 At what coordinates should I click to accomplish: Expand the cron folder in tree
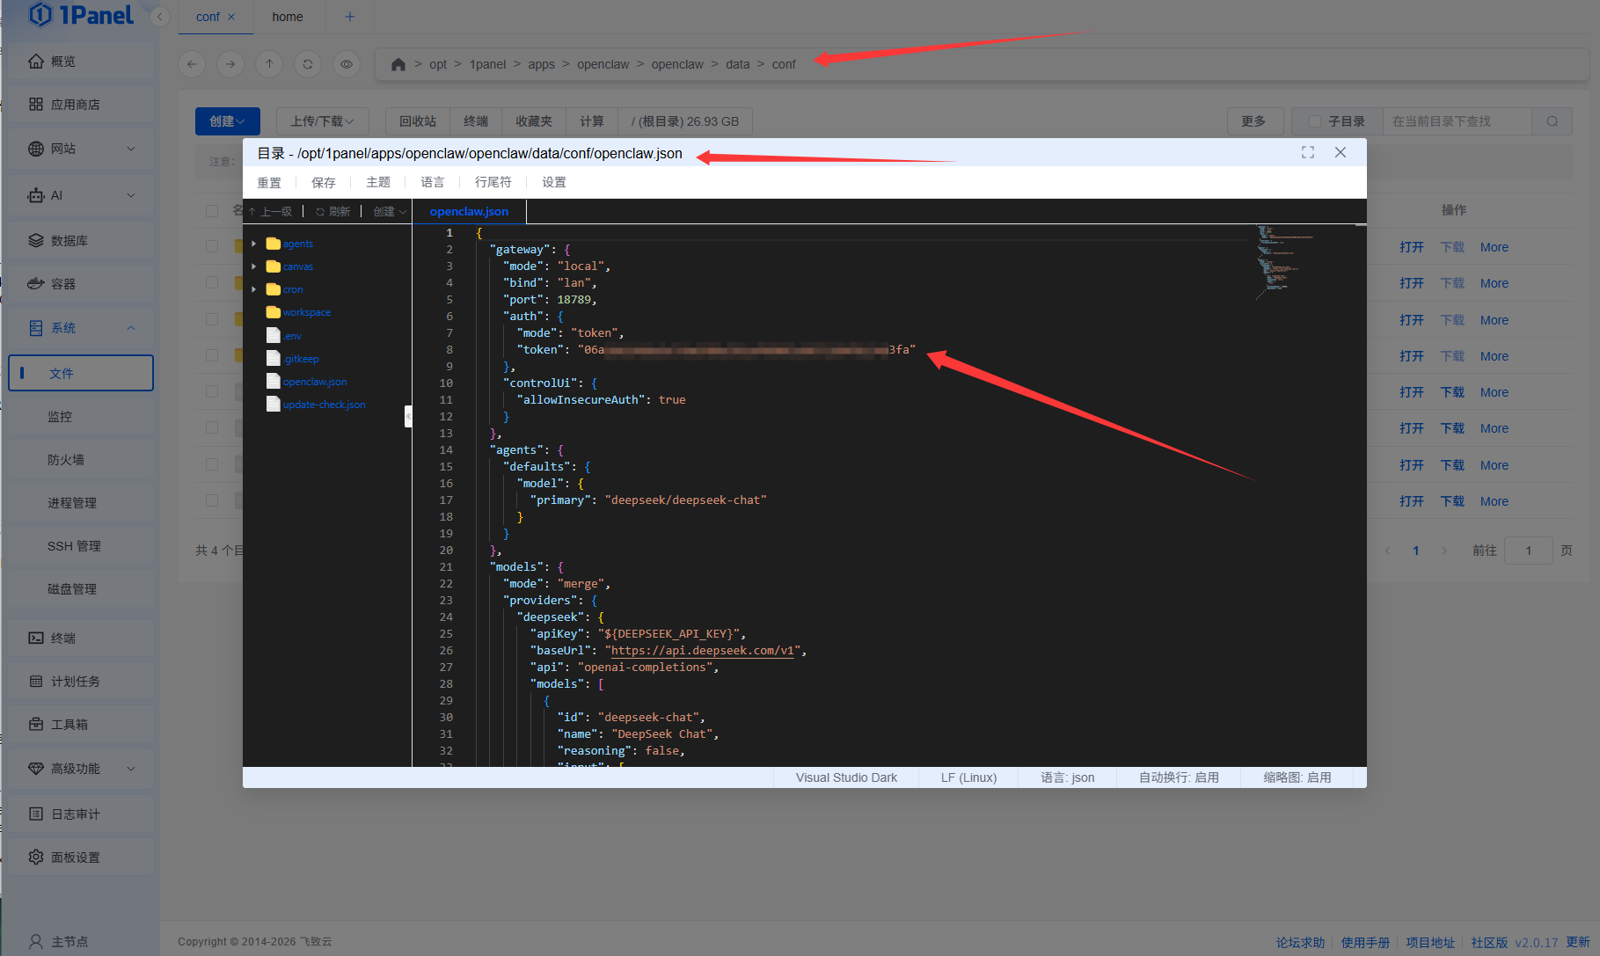tap(254, 289)
